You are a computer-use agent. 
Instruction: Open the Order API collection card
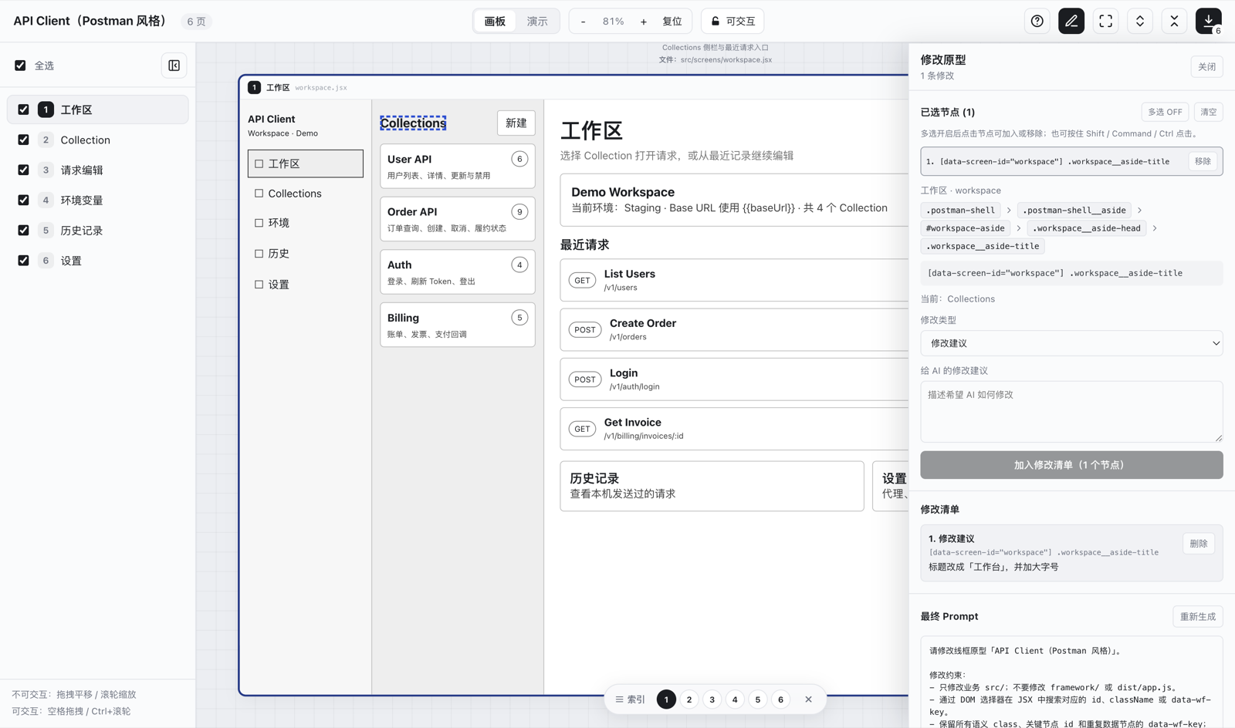[458, 219]
